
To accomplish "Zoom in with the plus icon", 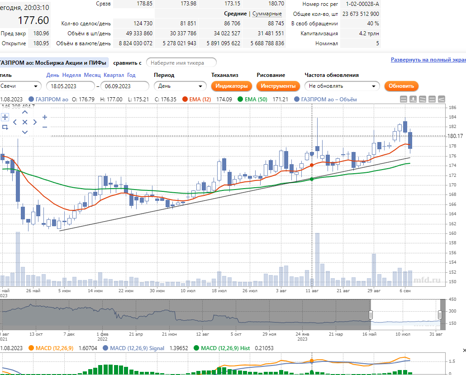I will click(x=45, y=117).
